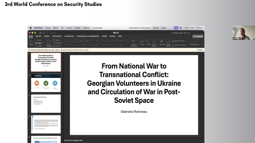Toggle bold with the N button

67,45
